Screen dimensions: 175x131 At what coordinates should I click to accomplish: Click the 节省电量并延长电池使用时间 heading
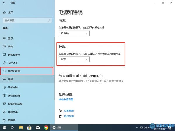pos(81,76)
